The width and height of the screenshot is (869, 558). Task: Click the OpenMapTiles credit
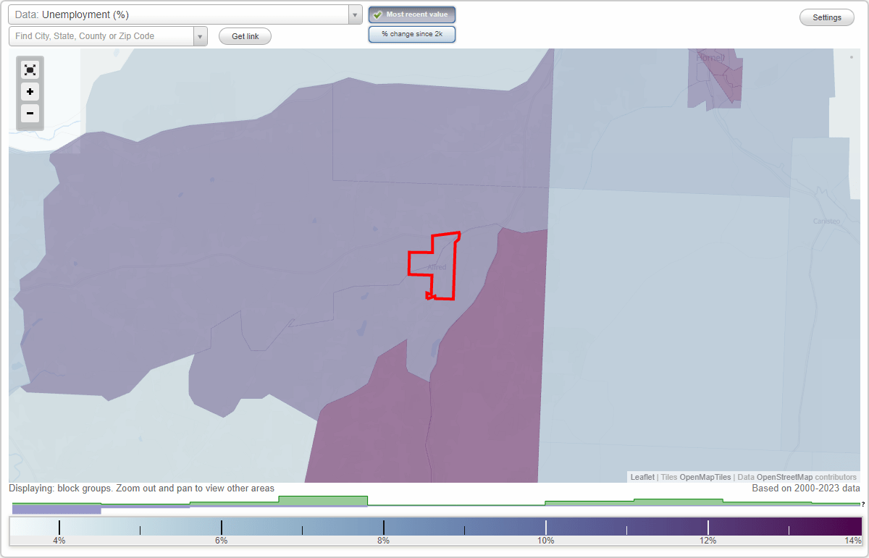(705, 477)
